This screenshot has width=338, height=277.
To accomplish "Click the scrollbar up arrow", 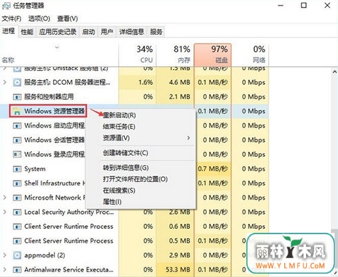I will click(x=335, y=72).
